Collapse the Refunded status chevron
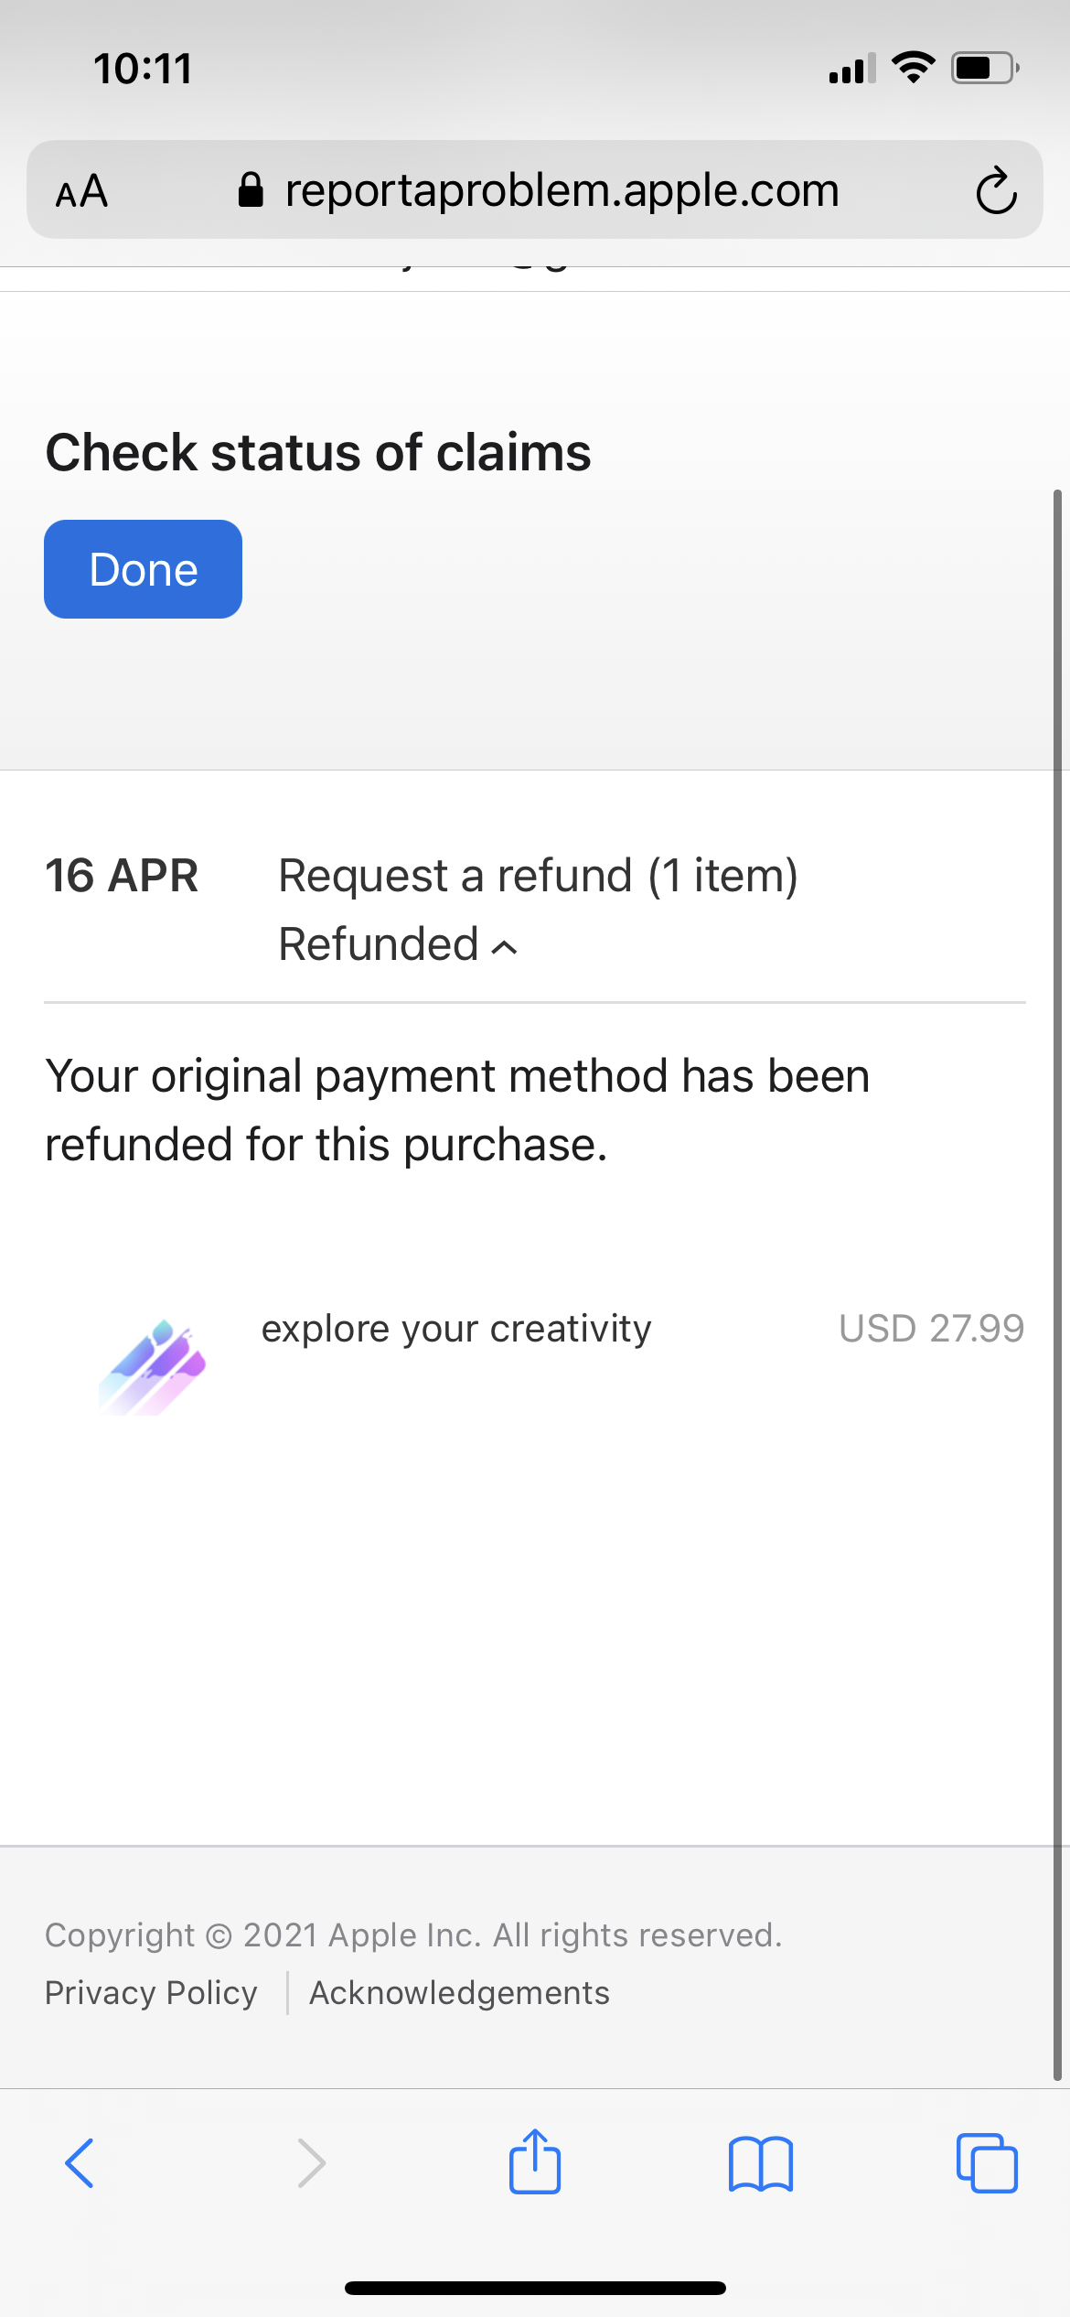Image resolution: width=1070 pixels, height=2317 pixels. click(x=505, y=947)
